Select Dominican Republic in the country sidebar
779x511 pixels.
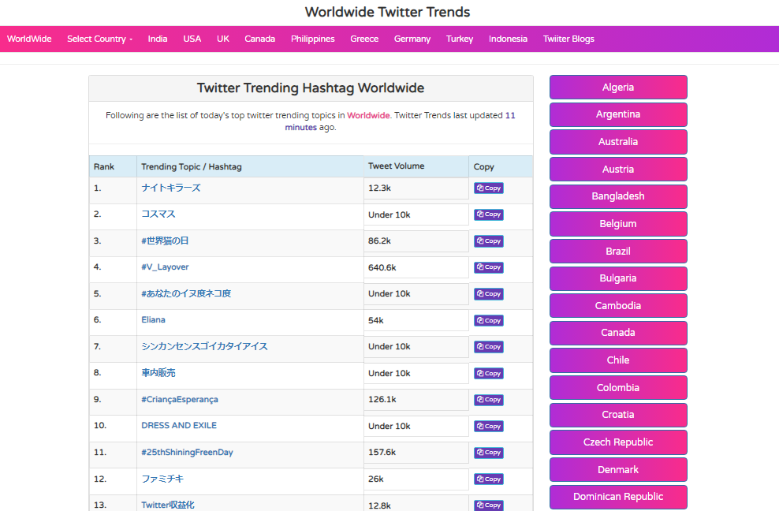coord(618,497)
